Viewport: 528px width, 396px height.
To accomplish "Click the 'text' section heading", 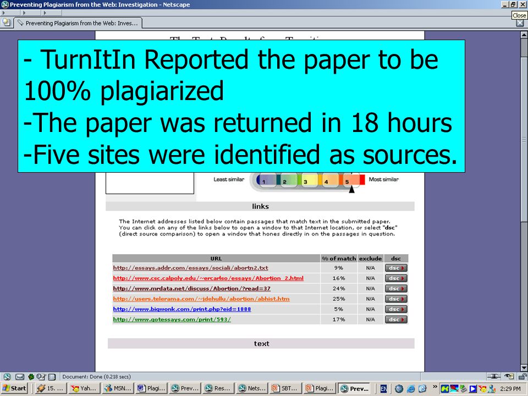I will [261, 343].
